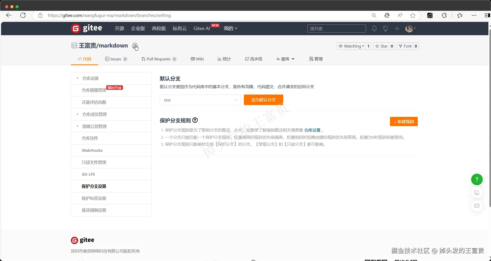Screen dimensions: 491x261
Task: Expand the 服务 dropdown tab
Action: pos(285,59)
